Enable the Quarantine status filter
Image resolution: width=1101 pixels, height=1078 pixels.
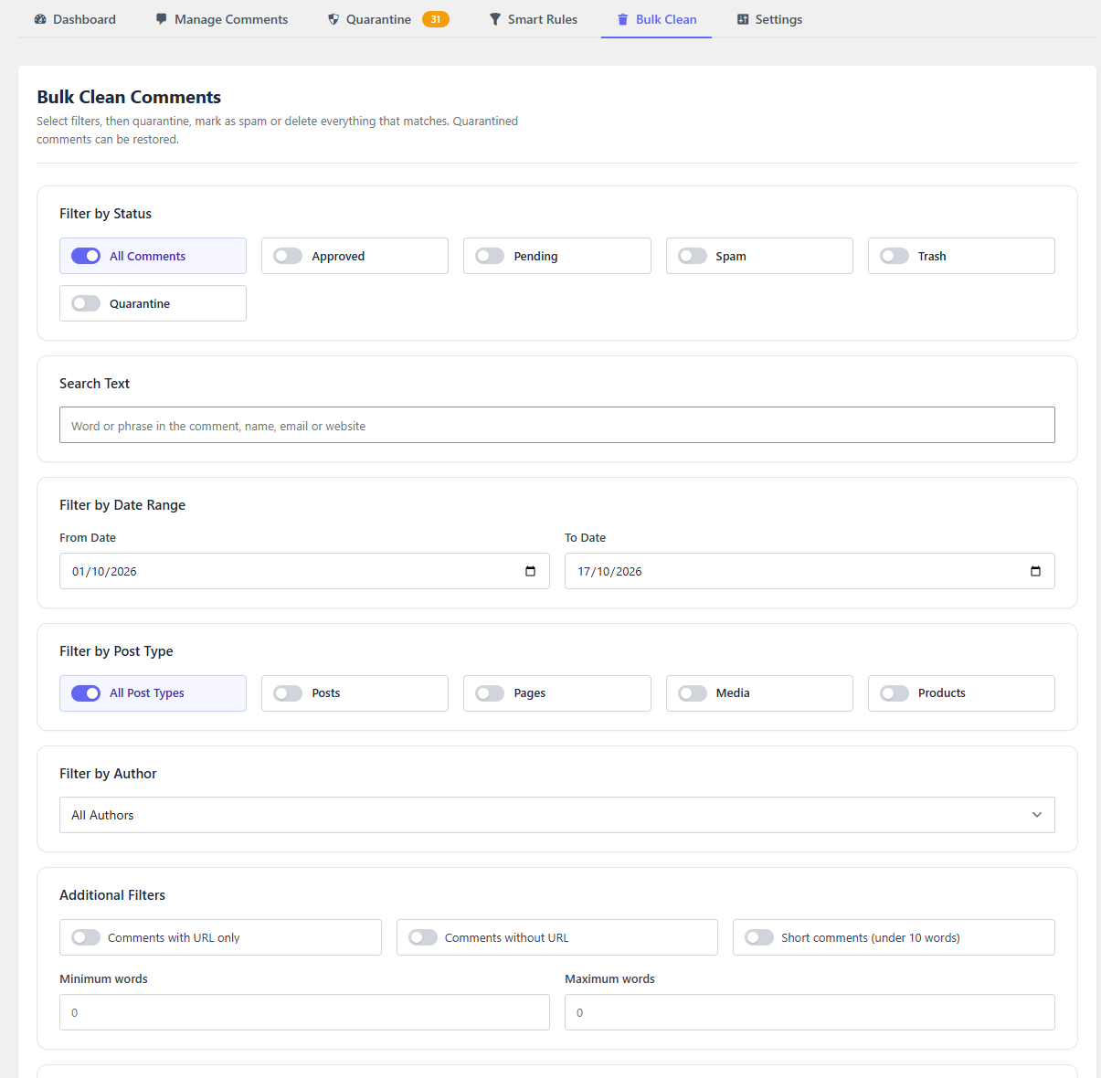(x=86, y=303)
